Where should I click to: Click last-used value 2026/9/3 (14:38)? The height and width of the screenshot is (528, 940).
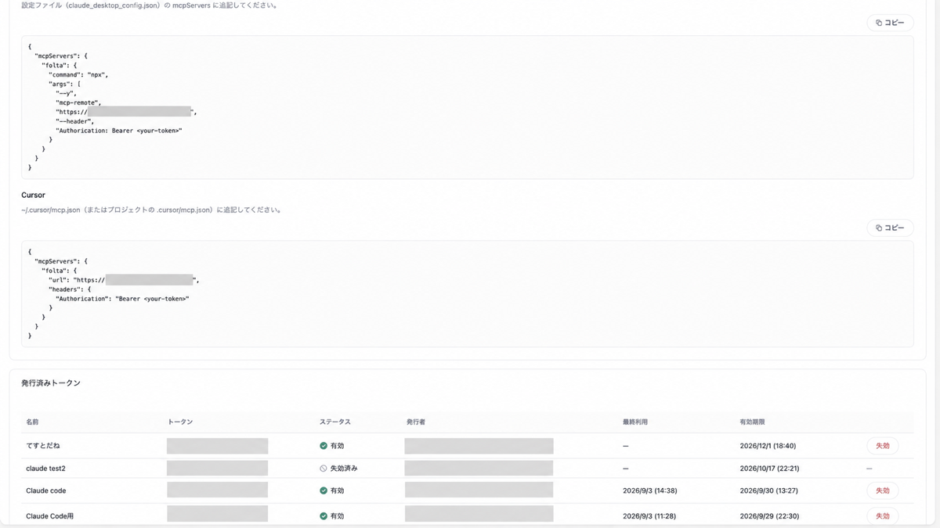click(649, 490)
